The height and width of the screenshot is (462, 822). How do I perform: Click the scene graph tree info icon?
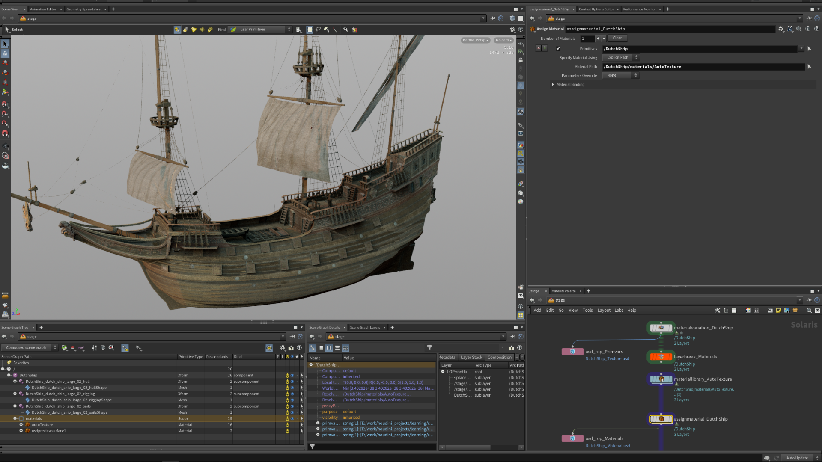click(103, 348)
